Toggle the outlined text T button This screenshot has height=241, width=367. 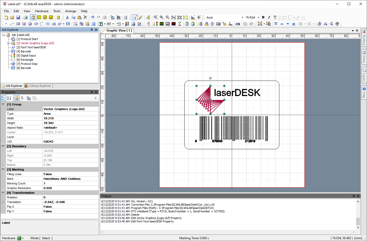[275, 17]
